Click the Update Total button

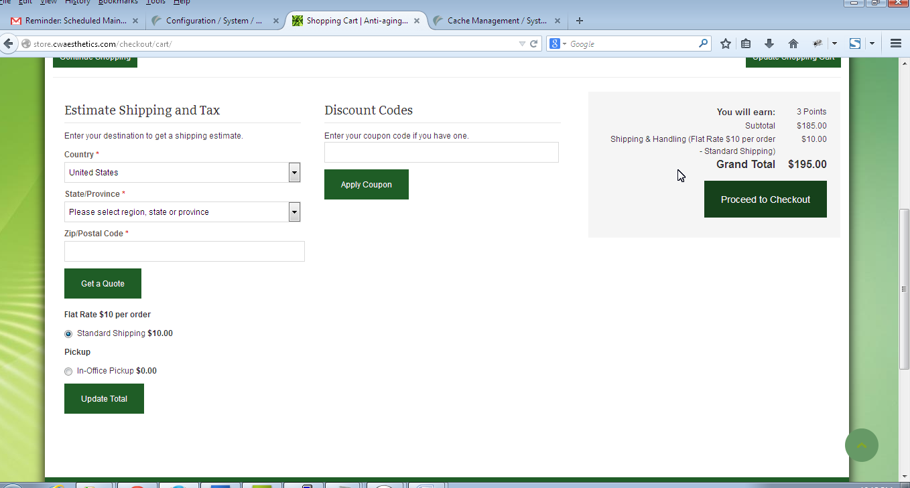[104, 399]
